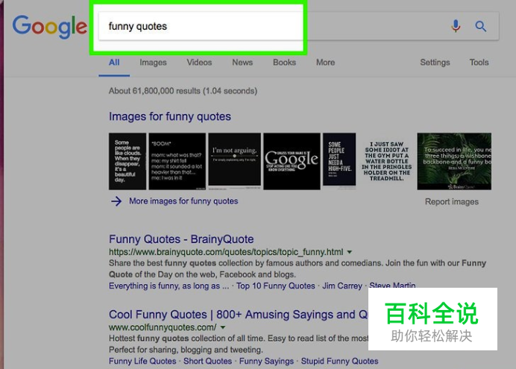Click 'More images for funny quotes'
Viewport: 516px width, 369px height.
coord(183,201)
